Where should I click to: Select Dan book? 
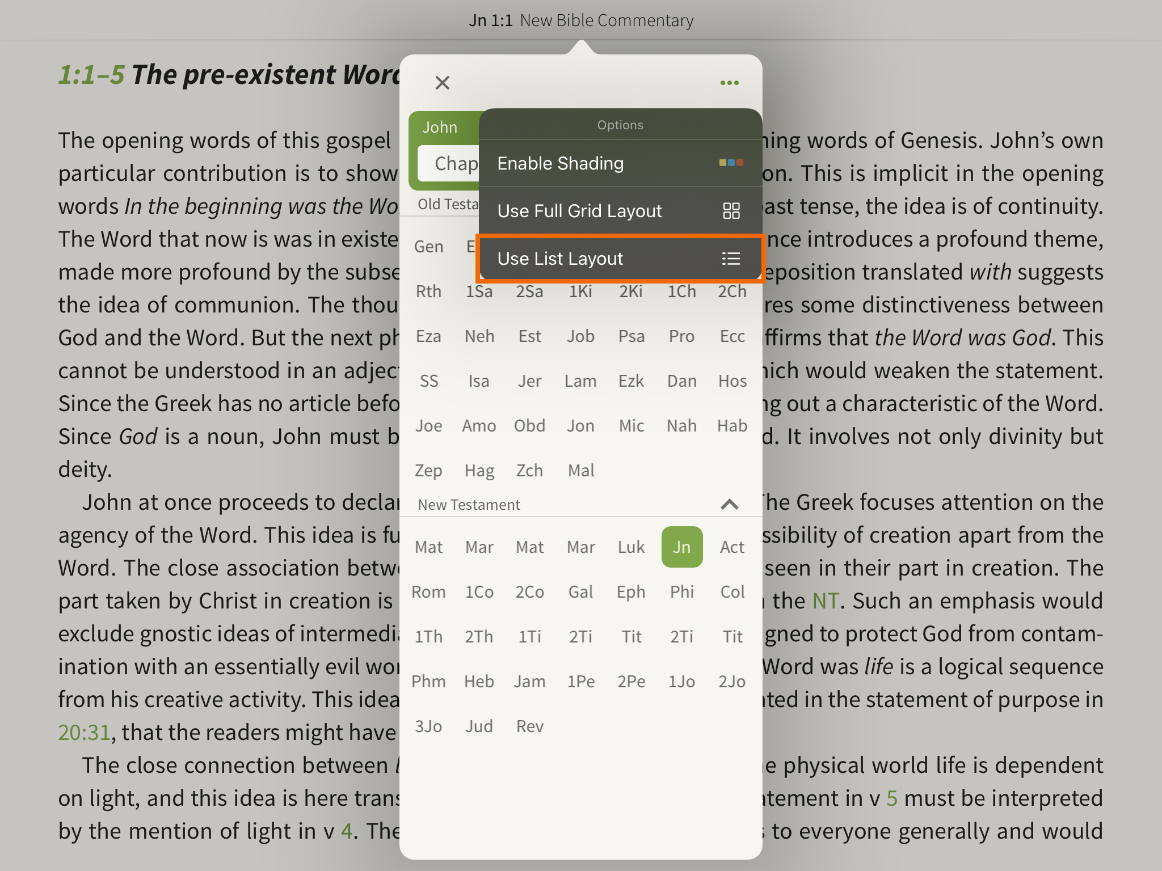point(681,381)
